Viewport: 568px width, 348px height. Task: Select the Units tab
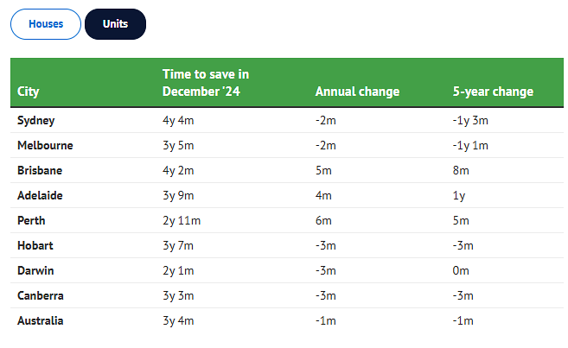[x=115, y=24]
